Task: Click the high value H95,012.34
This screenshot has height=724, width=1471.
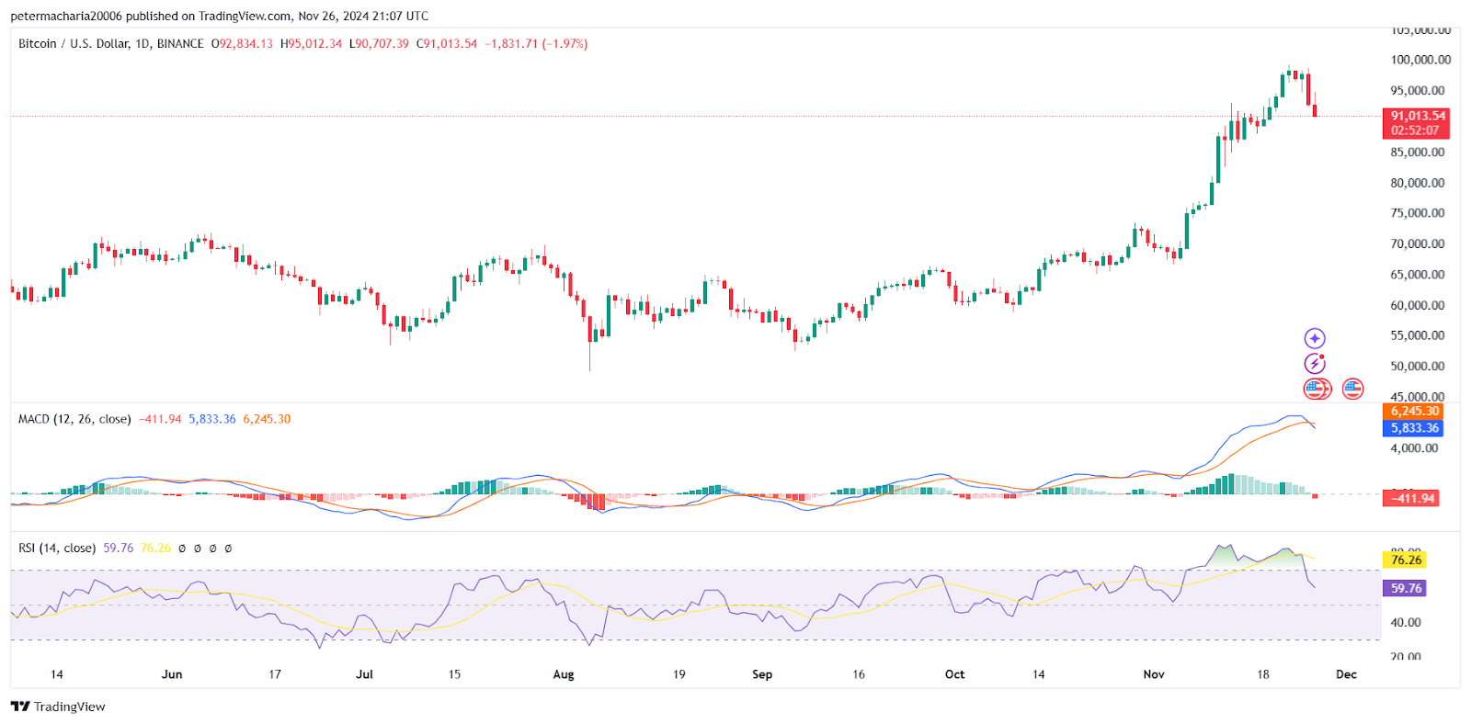Action: pos(311,44)
